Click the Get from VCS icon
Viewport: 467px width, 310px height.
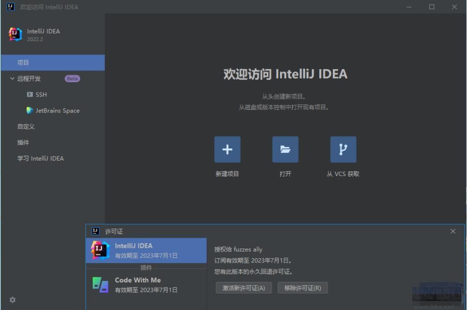[x=343, y=149]
